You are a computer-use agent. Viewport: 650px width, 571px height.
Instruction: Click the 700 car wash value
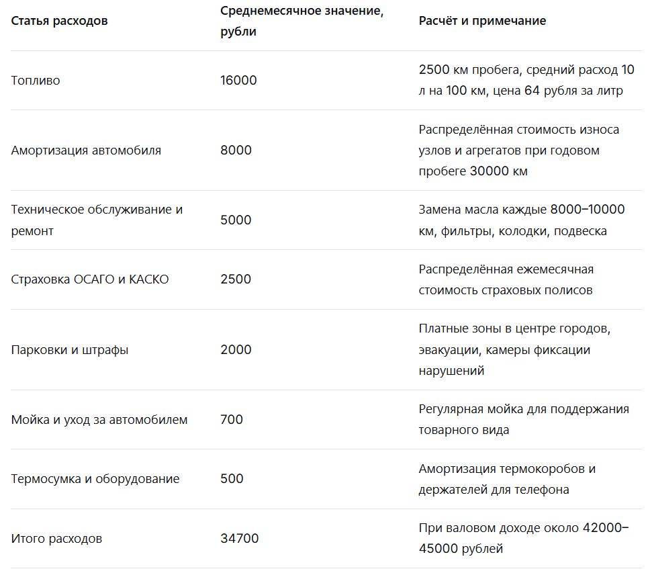tap(232, 420)
